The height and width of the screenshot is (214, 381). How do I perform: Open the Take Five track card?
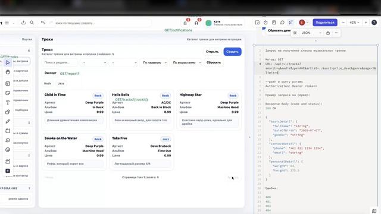coord(142,152)
